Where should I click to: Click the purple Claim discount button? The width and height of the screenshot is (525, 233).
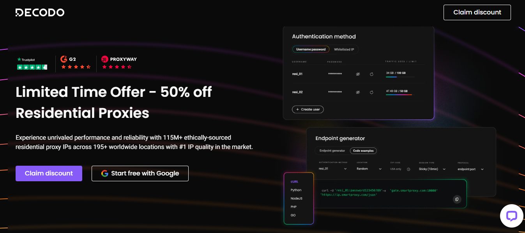click(49, 173)
